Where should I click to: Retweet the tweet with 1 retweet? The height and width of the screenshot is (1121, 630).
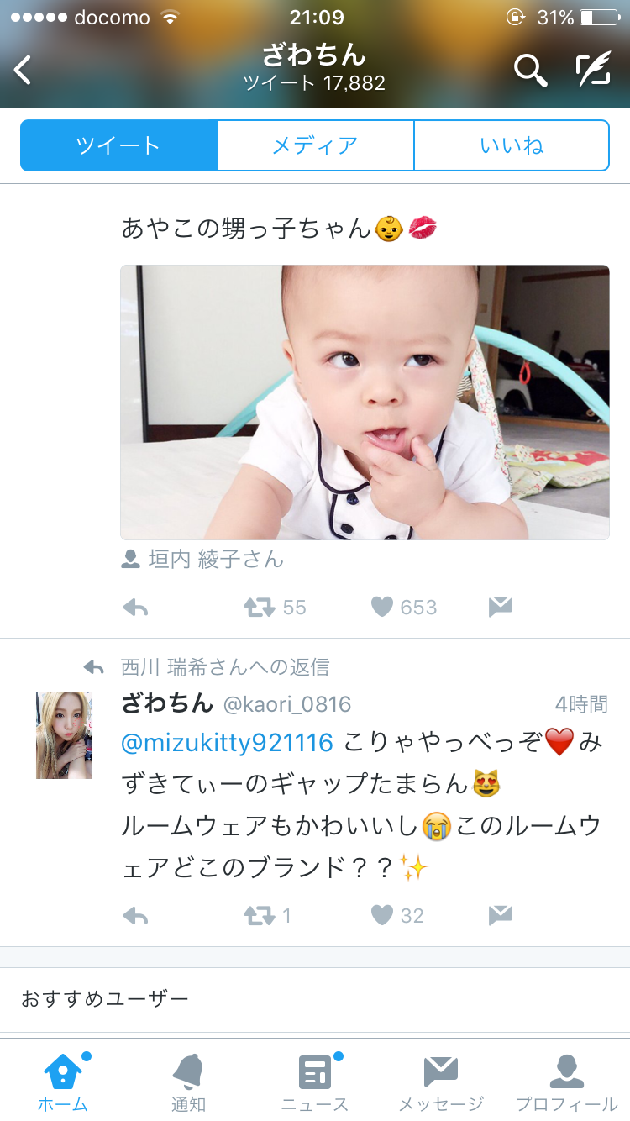pyautogui.click(x=260, y=915)
